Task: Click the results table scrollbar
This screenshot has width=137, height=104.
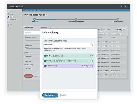Action: click(127, 37)
